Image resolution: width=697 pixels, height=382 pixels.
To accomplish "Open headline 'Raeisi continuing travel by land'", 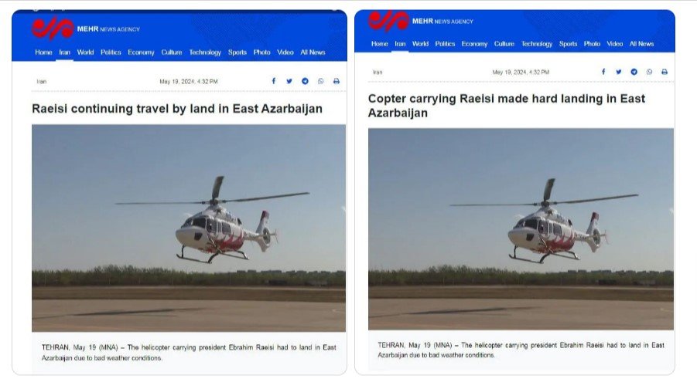I will coord(177,109).
